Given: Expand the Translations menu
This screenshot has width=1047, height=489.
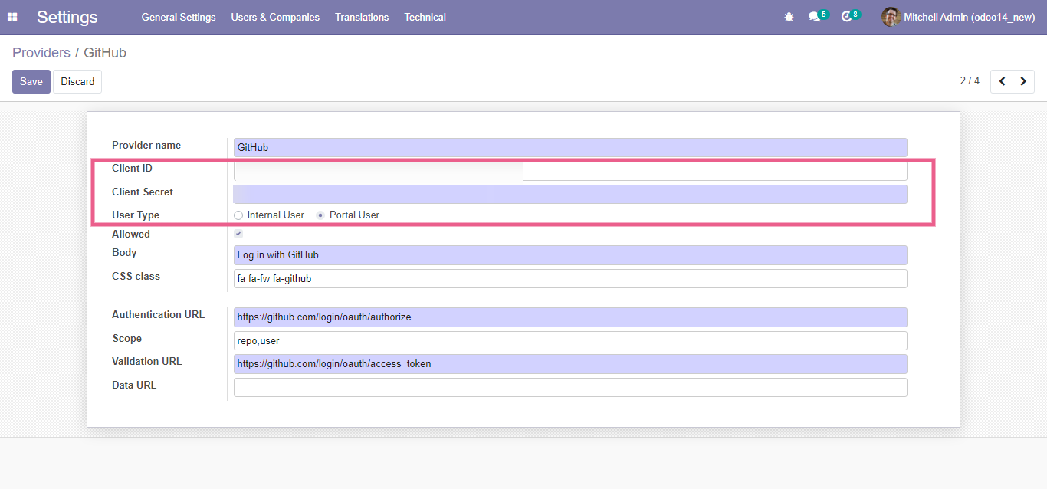Looking at the screenshot, I should [362, 17].
